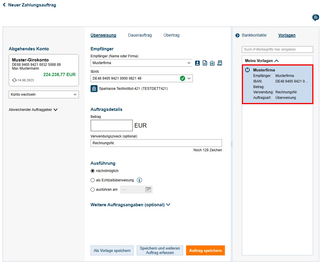Image resolution: width=321 pixels, height=263 pixels.
Task: Click the balance 224.238,77 EUR
Action: pyautogui.click(x=59, y=75)
